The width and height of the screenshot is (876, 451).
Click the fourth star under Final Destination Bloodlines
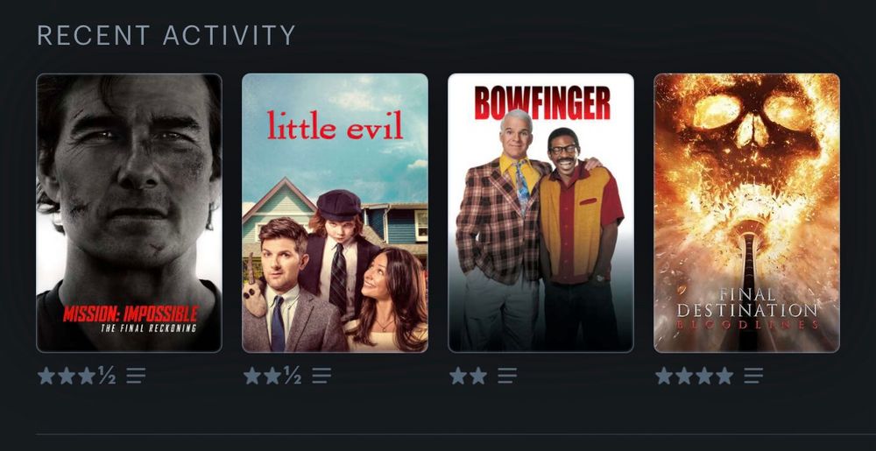tap(724, 376)
